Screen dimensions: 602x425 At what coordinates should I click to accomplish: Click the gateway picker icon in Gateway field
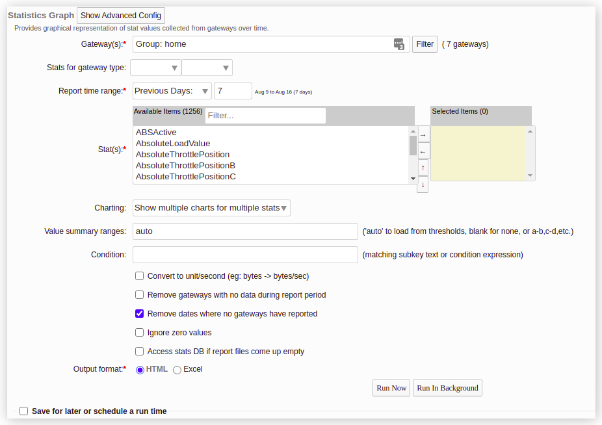click(399, 44)
